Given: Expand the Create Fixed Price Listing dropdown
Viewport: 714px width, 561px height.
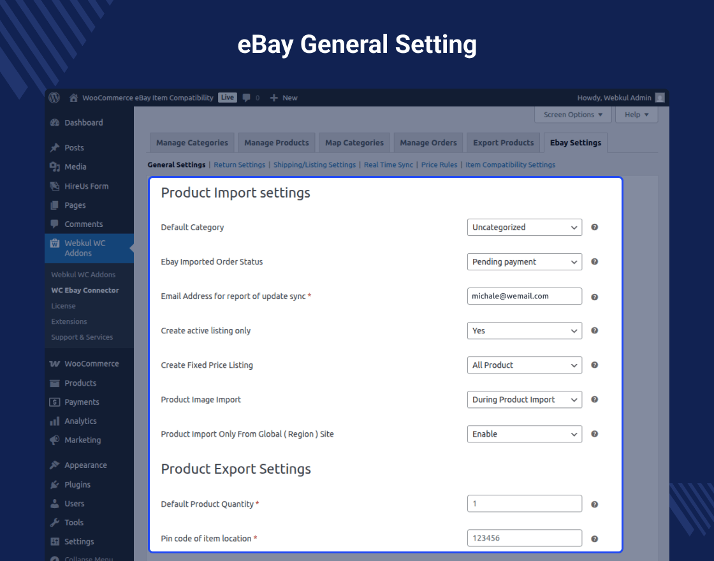Looking at the screenshot, I should point(524,365).
